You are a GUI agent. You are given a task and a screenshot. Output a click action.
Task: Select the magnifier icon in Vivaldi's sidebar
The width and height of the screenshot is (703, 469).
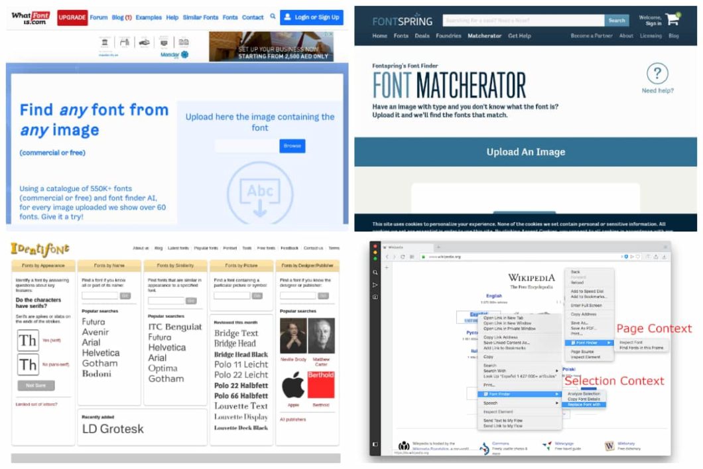coord(374,271)
